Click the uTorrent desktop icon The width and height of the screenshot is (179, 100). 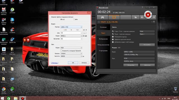[x=12, y=11]
